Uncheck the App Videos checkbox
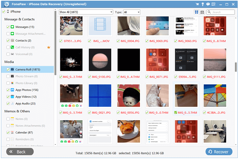The image size is (238, 159). [x=8, y=97]
